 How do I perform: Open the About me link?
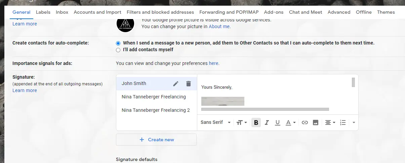click(220, 26)
